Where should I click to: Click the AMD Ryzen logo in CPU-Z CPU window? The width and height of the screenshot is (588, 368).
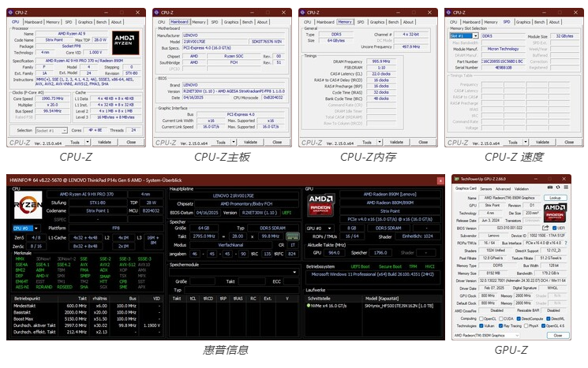pyautogui.click(x=123, y=44)
